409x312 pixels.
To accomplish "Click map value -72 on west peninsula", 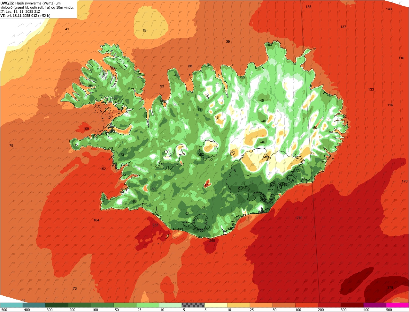I will [121, 154].
